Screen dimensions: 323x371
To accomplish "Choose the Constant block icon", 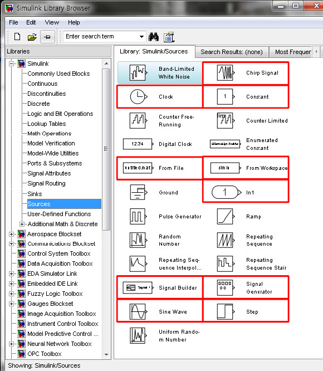I will [x=226, y=96].
